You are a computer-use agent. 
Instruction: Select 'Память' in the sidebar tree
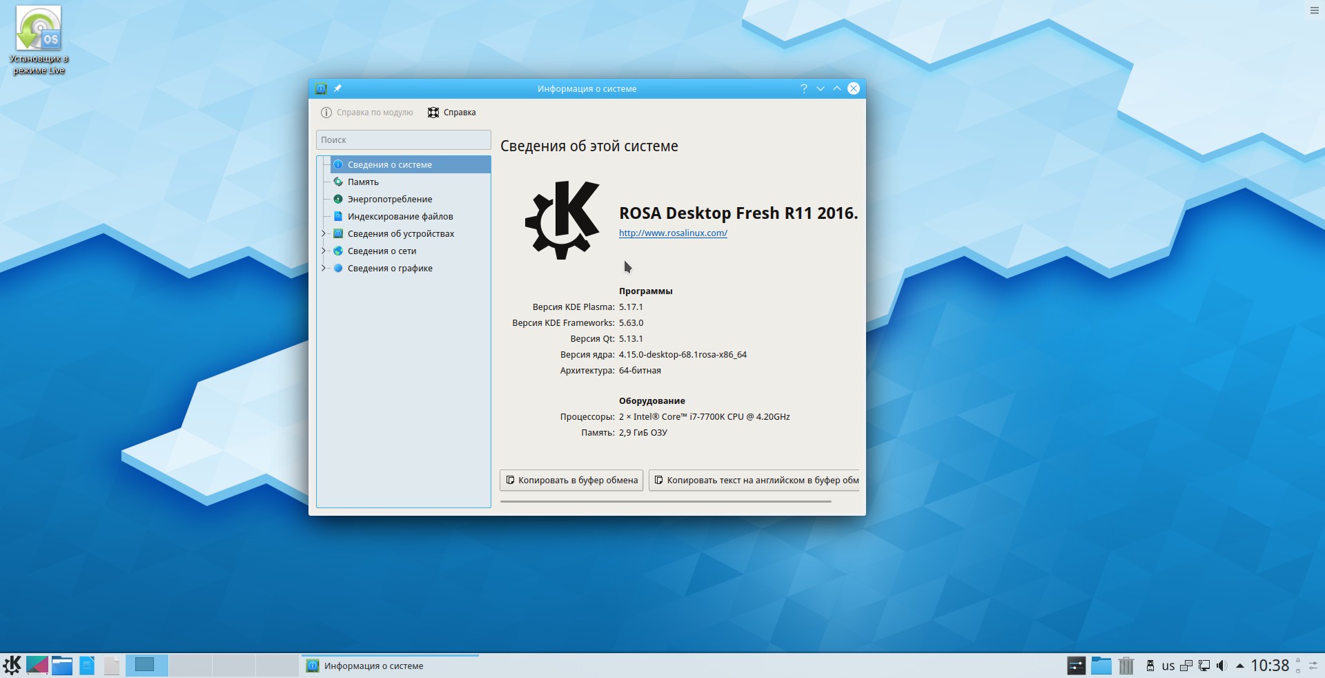[411, 182]
